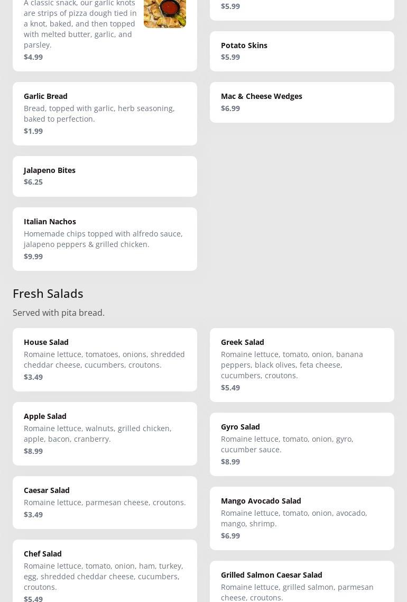Click the garlic knots photo thumbnail
Screen dimensions: 407x602
(x=164, y=13)
